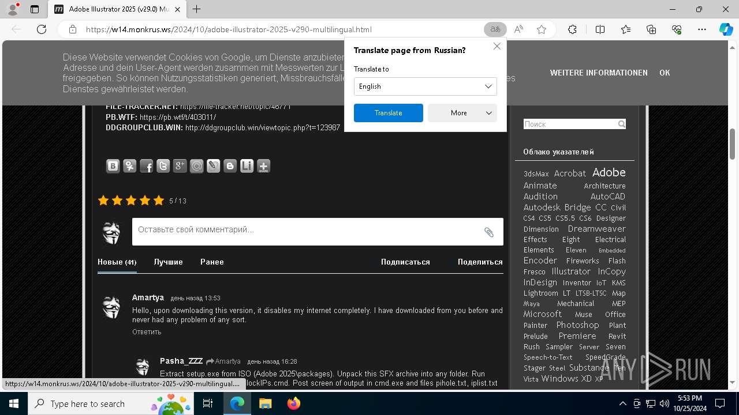The height and width of the screenshot is (415, 739).
Task: Open Collections icon in toolbar
Action: (x=651, y=29)
